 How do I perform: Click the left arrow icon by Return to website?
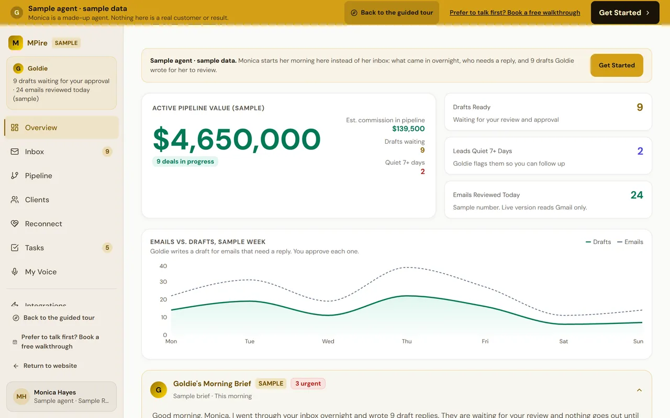(16, 366)
